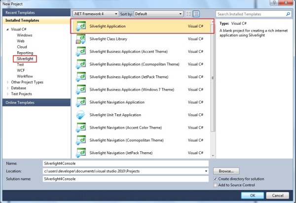Click the Cancel button
296x203 pixels.
point(277,196)
